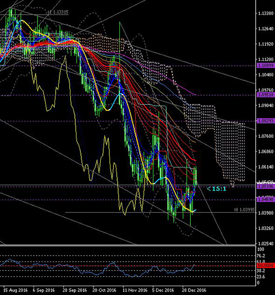Select the cyan '<15:1' chart annotation
The height and width of the screenshot is (295, 275).
pos(216,189)
